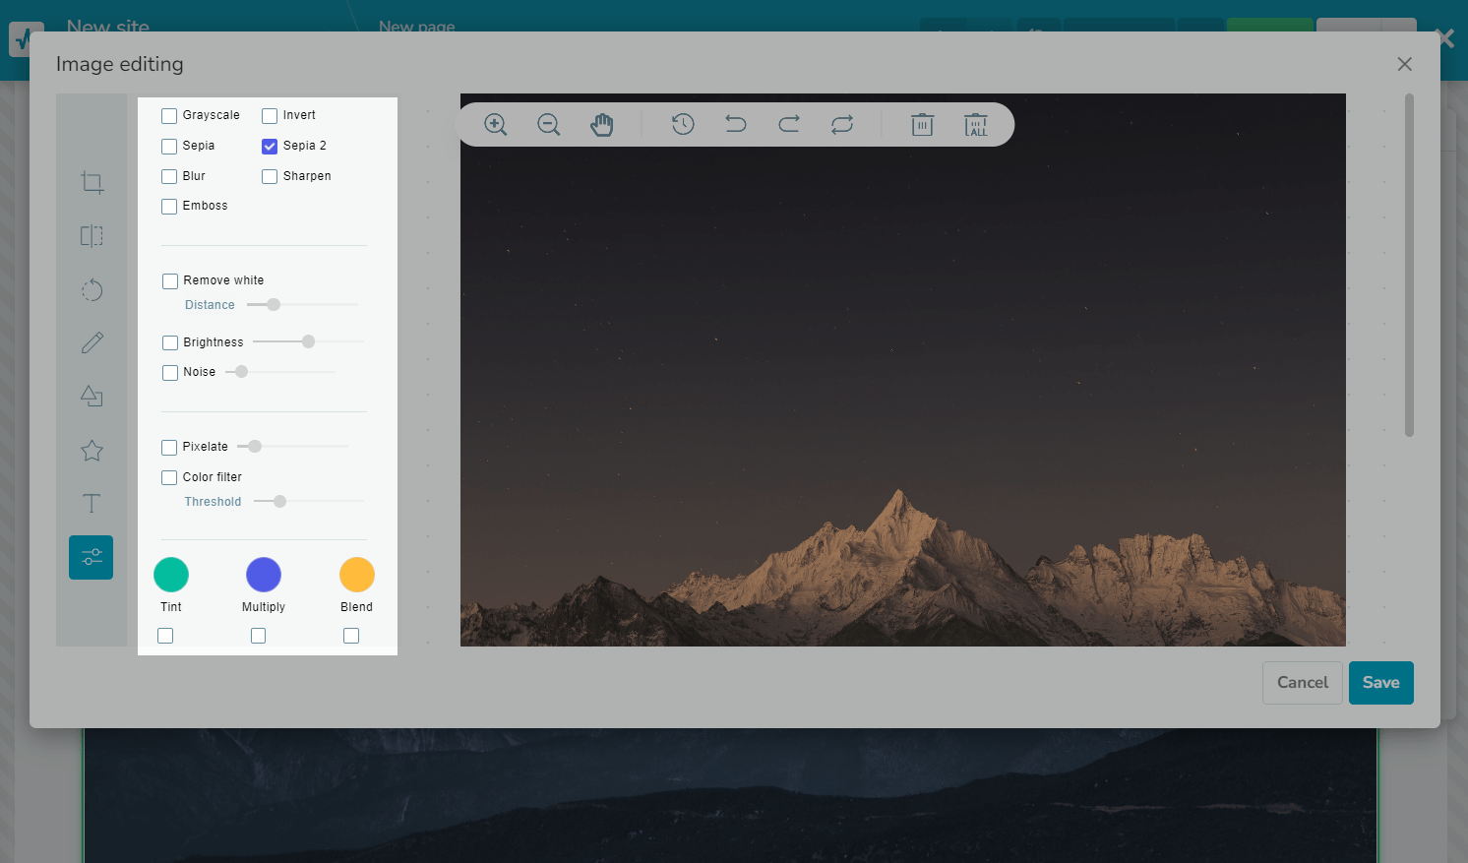1468x863 pixels.
Task: Select the Draw pencil tool
Action: 92,342
